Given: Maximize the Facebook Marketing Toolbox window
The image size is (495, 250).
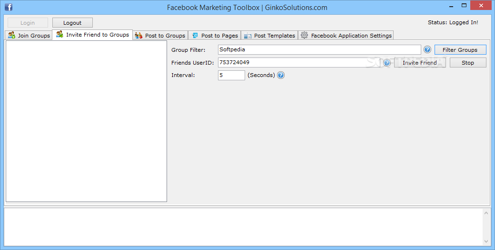Looking at the screenshot, I should (464, 5).
